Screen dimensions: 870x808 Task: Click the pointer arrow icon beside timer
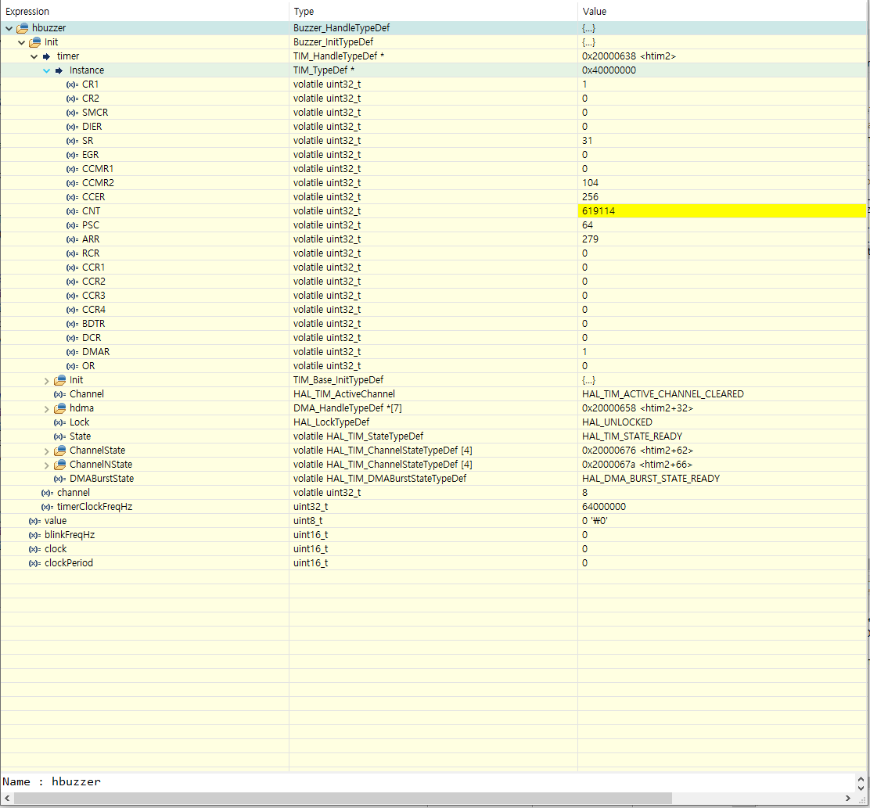coord(47,56)
